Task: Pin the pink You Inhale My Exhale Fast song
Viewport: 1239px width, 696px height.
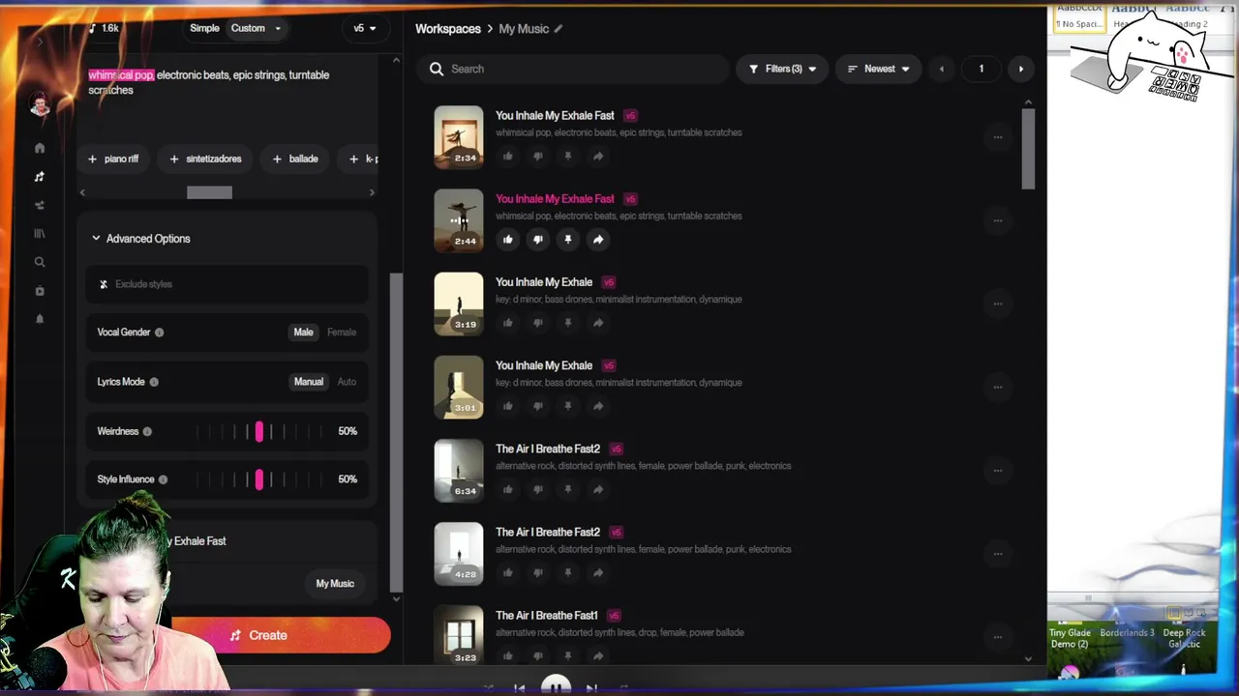Action: tap(567, 240)
